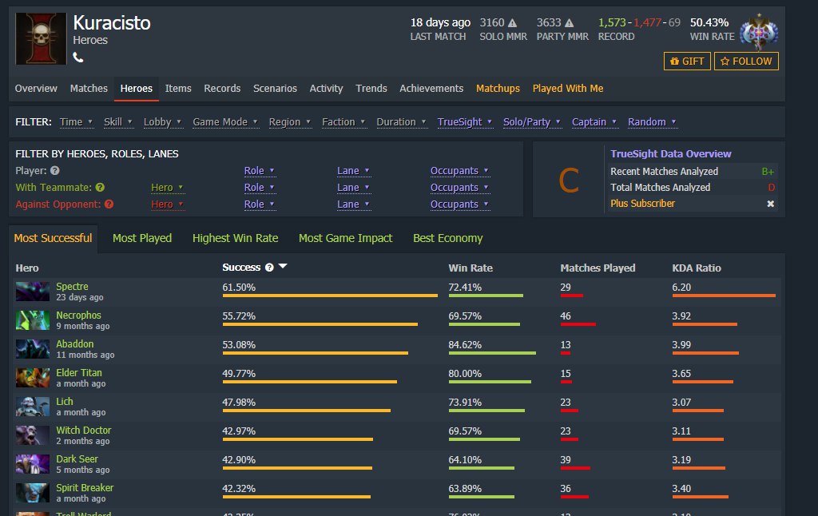Click the rank medal icon
This screenshot has width=818, height=516.
click(x=757, y=32)
